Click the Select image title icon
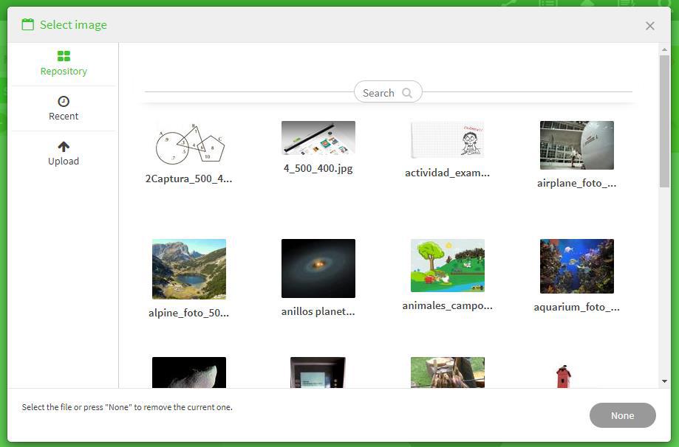679x447 pixels. point(28,24)
